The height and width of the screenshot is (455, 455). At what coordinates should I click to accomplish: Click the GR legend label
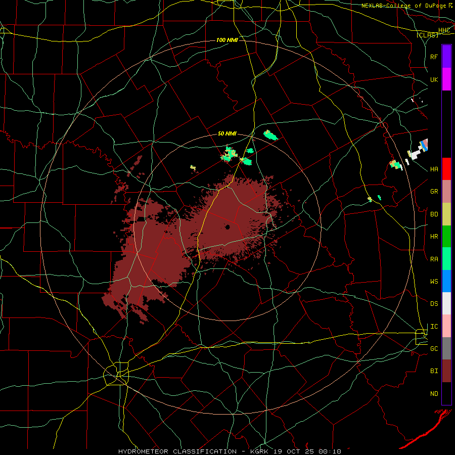434,192
